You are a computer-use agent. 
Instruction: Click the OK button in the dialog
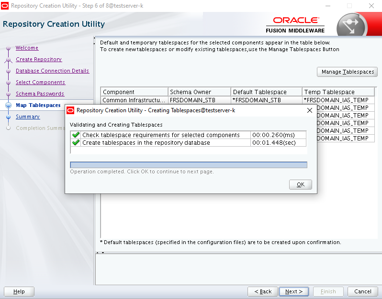(x=301, y=184)
